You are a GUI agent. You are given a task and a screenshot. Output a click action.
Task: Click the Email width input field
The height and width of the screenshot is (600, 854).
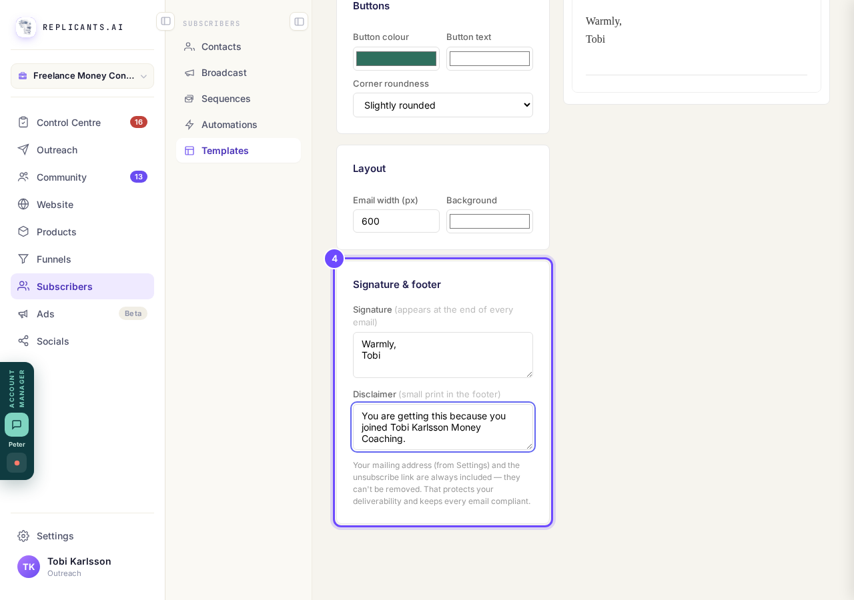pos(396,221)
